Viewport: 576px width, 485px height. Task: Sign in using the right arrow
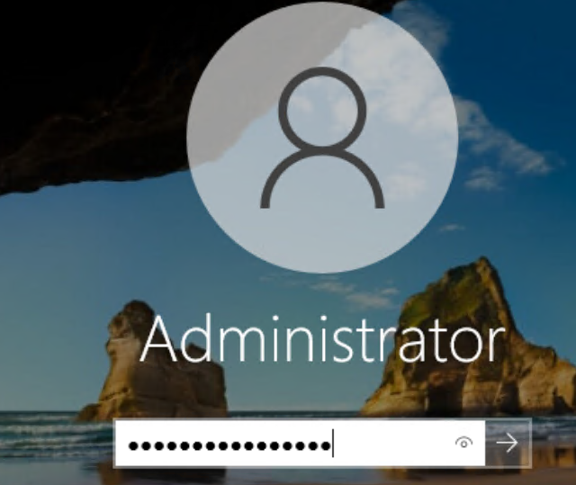pyautogui.click(x=508, y=443)
